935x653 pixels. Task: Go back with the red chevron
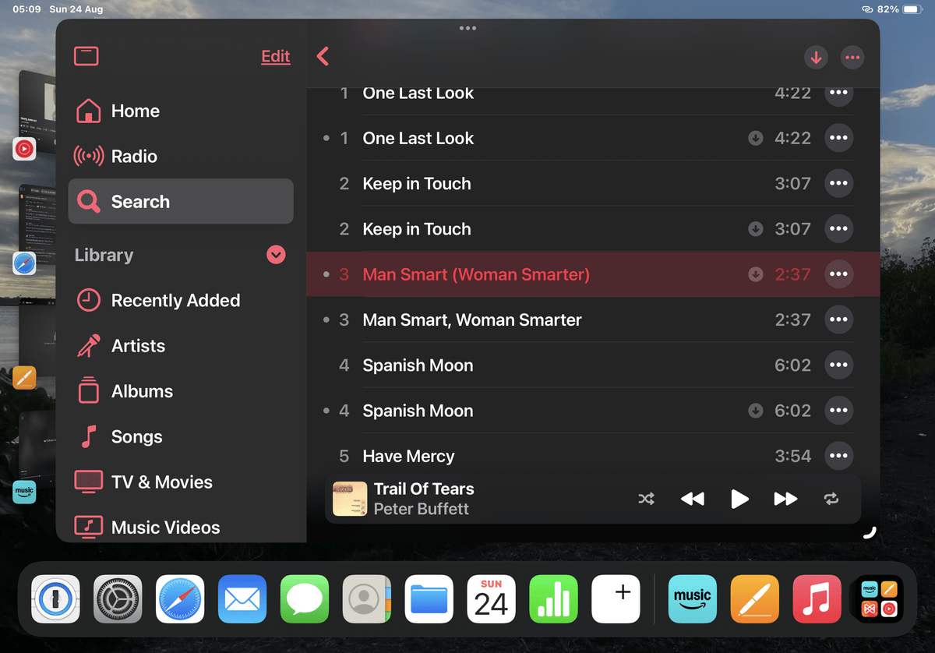tap(323, 56)
